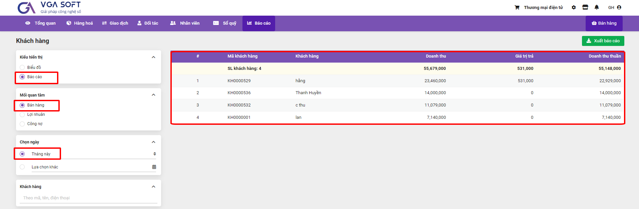The width and height of the screenshot is (639, 209).
Task: Click Giá trị trả column header
Action: [524, 56]
